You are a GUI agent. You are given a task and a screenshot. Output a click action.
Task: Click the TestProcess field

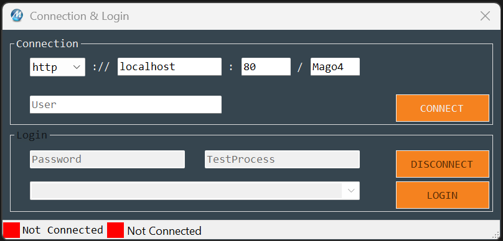pos(282,159)
